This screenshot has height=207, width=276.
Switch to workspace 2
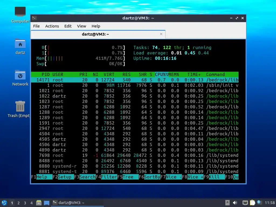coord(19,203)
